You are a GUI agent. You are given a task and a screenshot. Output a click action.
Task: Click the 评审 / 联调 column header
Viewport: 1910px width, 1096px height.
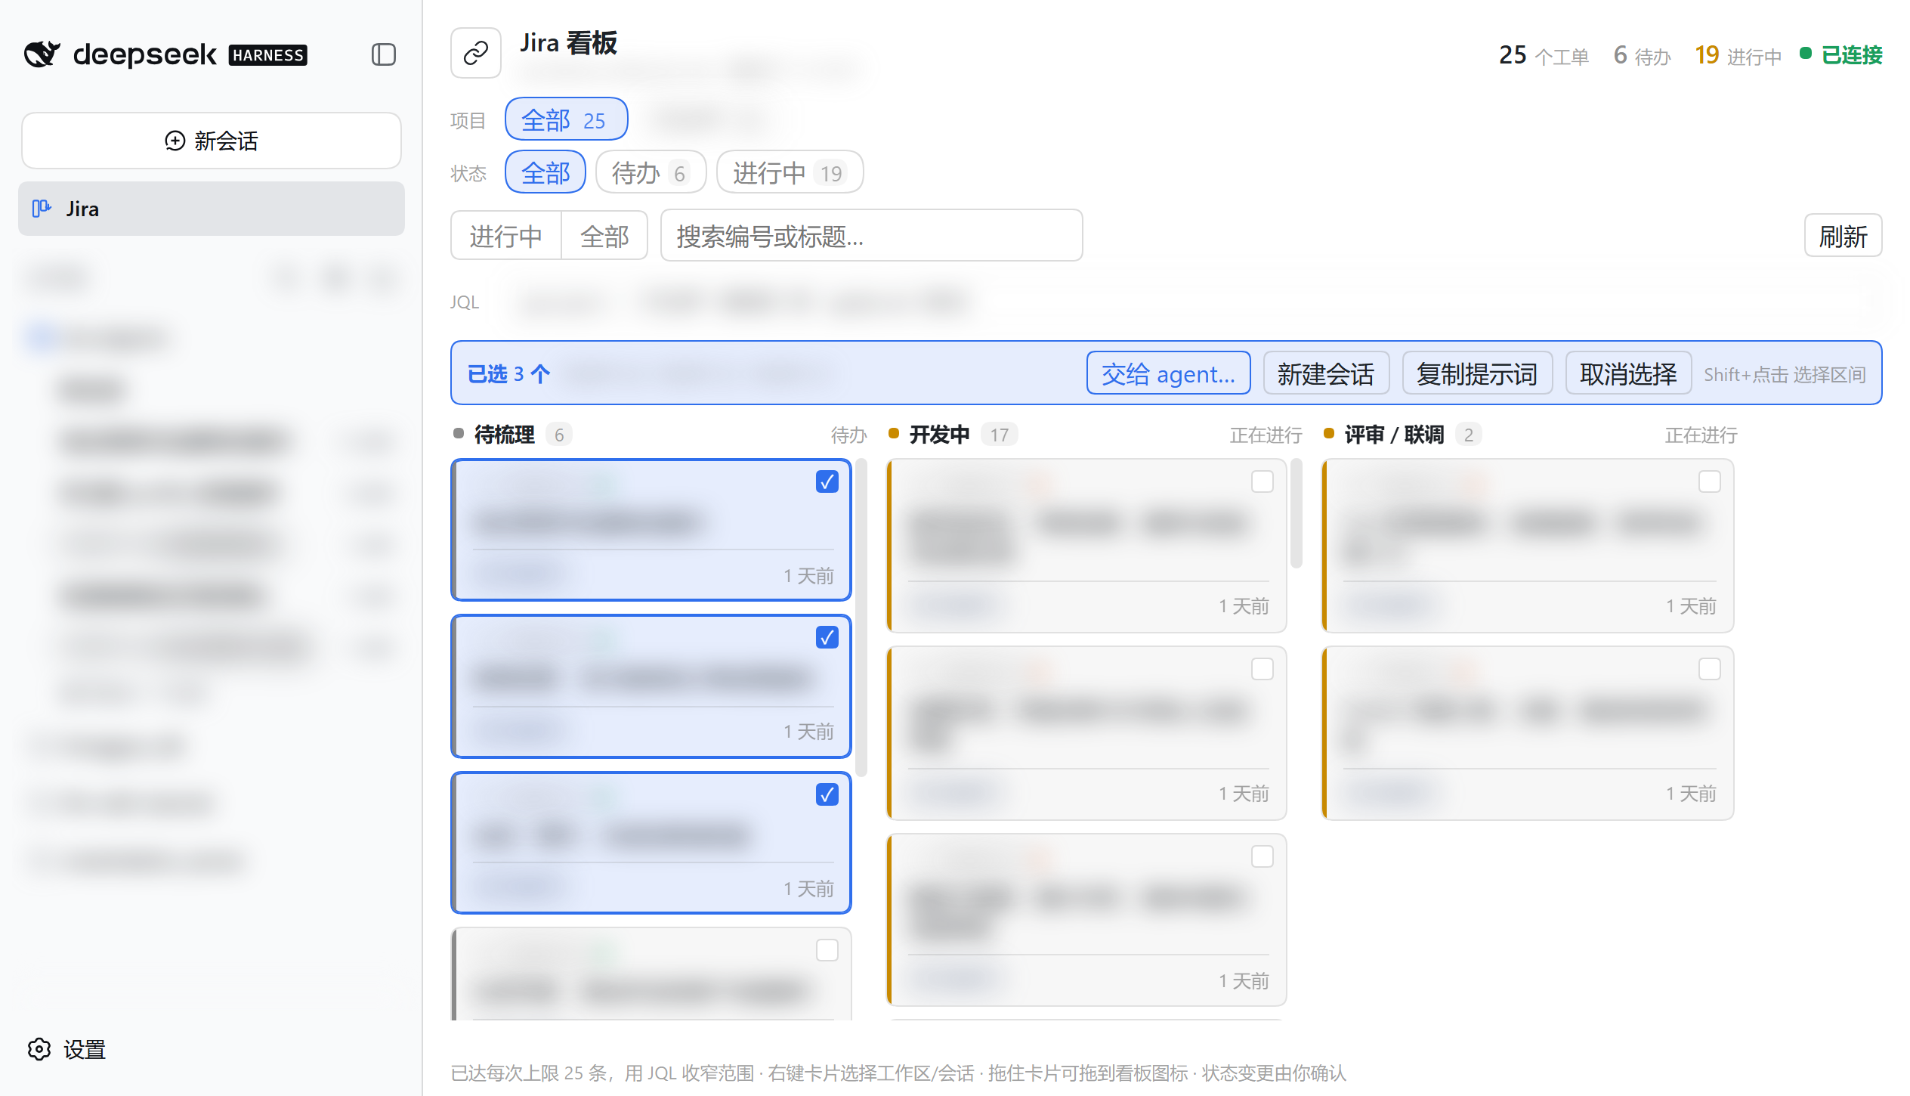1529,435
